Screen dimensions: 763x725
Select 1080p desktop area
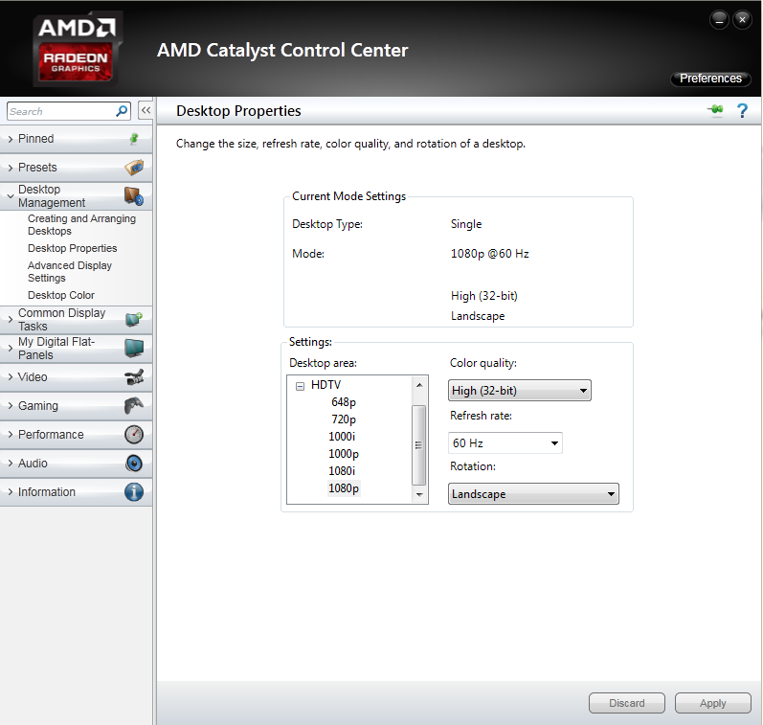[344, 488]
